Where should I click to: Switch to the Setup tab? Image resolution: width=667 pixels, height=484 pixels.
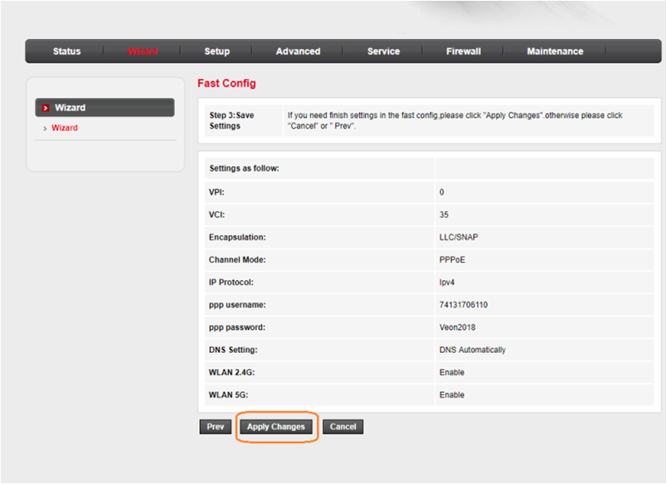(217, 51)
